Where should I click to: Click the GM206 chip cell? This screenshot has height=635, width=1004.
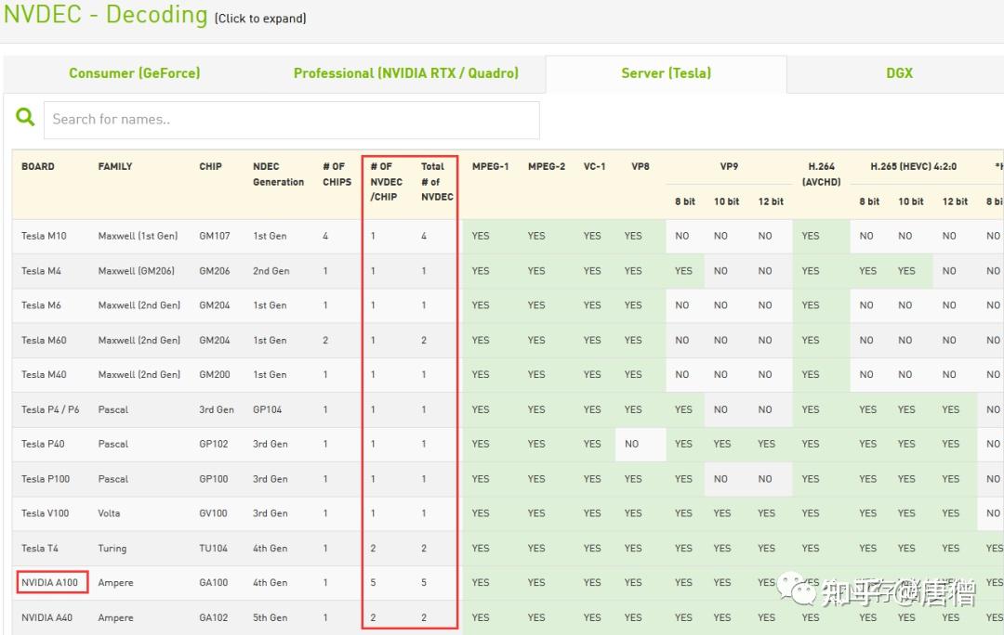pyautogui.click(x=215, y=271)
